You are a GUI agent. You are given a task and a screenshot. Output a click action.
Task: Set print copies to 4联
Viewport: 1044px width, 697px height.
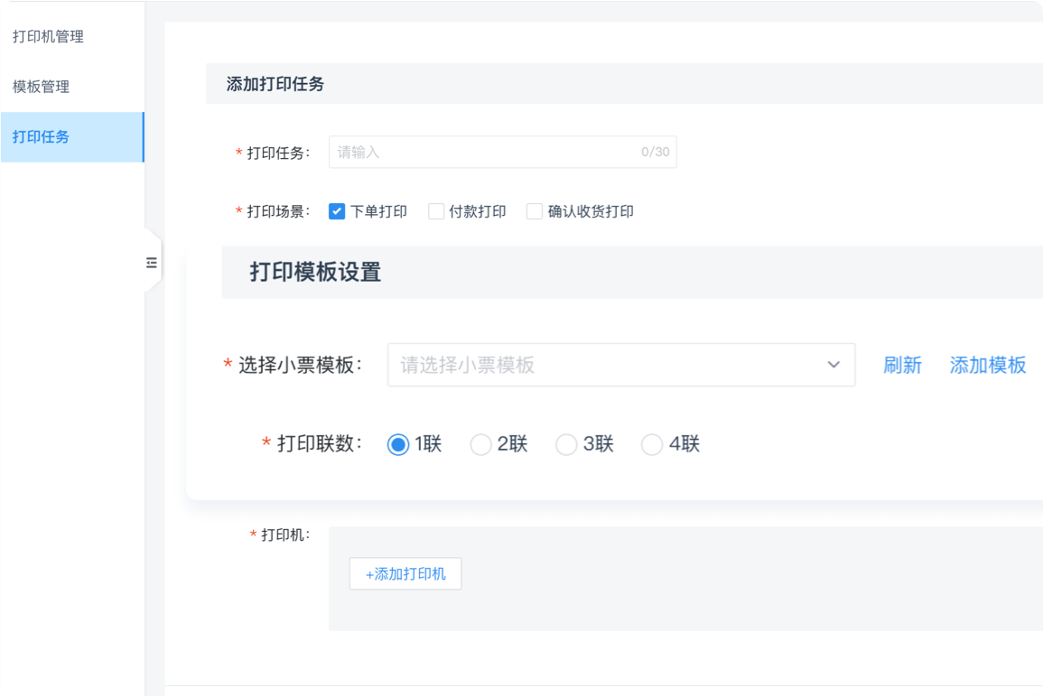(x=652, y=444)
